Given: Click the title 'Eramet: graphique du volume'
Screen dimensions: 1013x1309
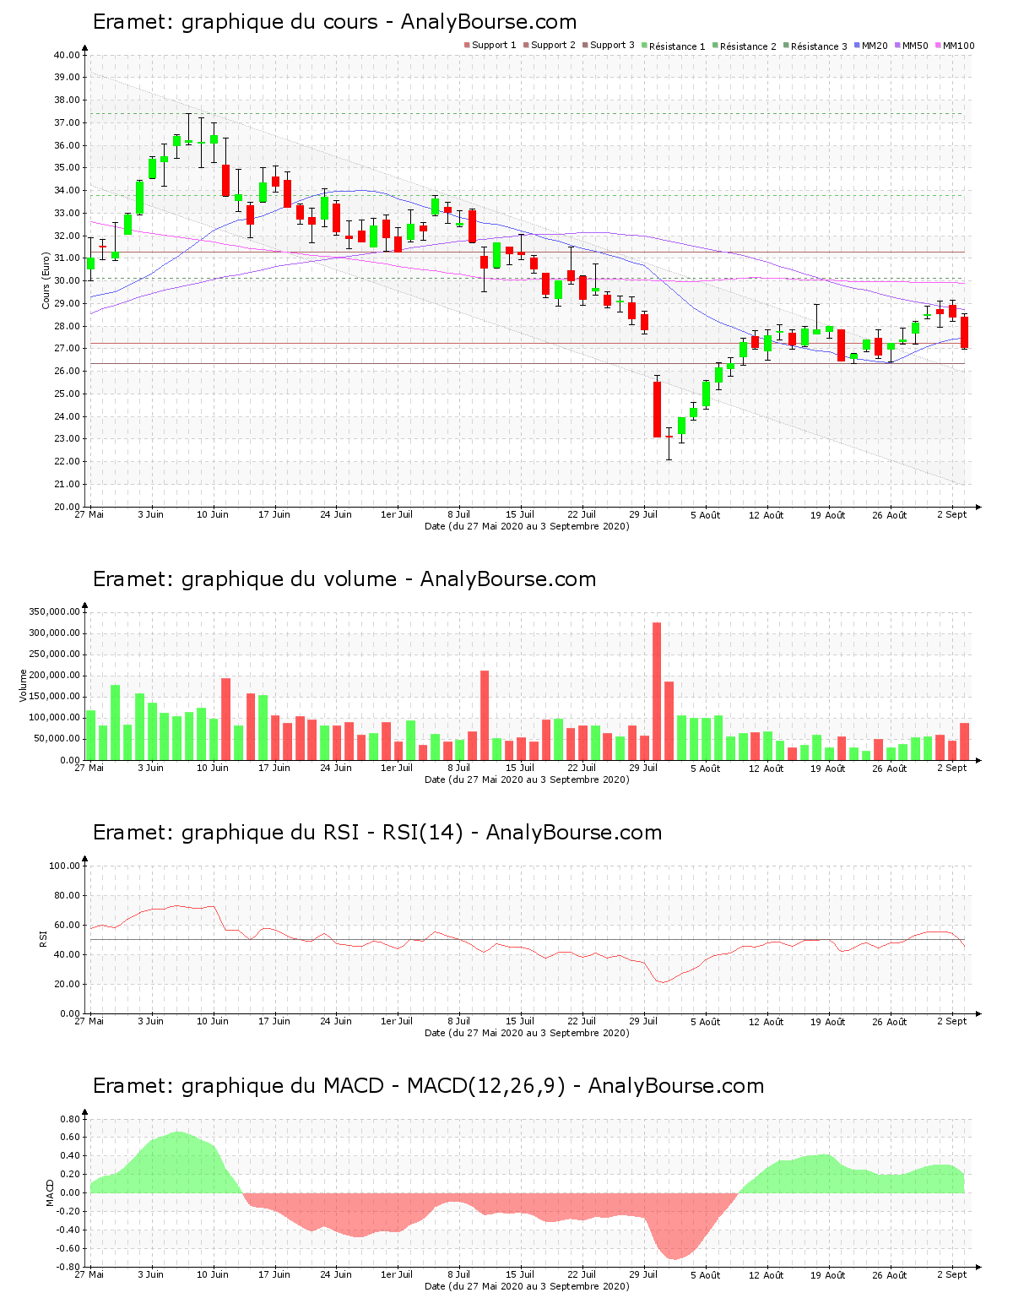Looking at the screenshot, I should click(x=244, y=579).
